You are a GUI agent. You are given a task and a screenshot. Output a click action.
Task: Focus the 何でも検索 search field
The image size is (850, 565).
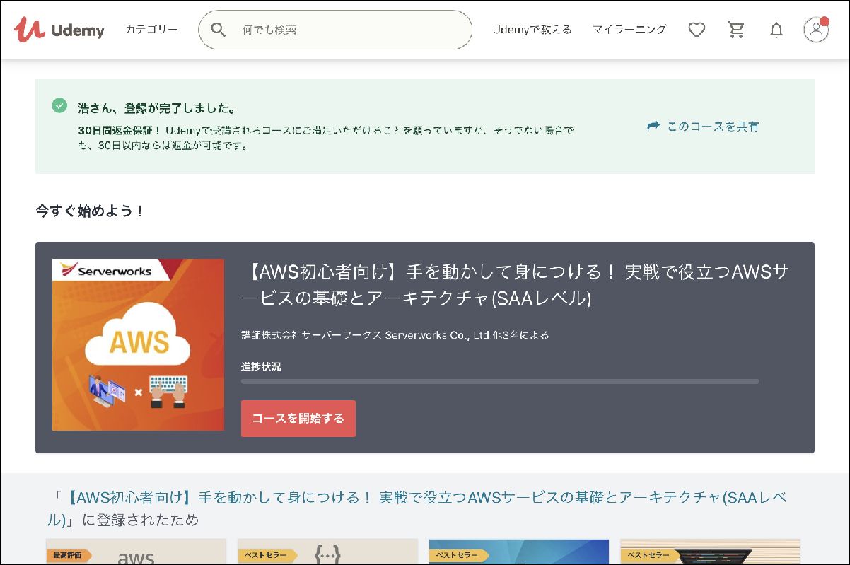[335, 30]
